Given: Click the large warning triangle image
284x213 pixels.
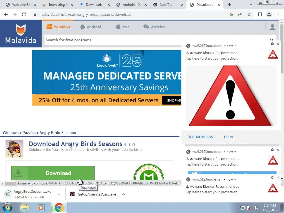Looking at the screenshot, I should (231, 96).
